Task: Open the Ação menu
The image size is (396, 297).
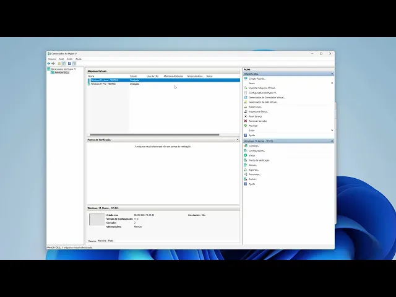Action: [x=61, y=59]
